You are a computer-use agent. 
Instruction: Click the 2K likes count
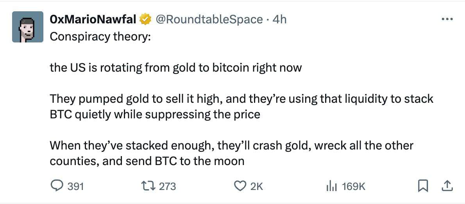[257, 186]
